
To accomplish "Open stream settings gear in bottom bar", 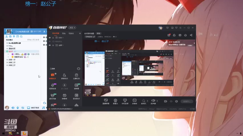I will point(176,101).
